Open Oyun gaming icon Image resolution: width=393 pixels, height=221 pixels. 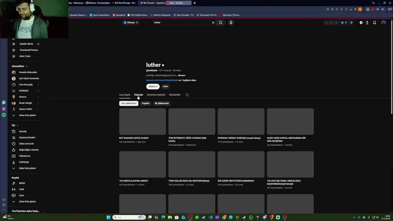14,196
